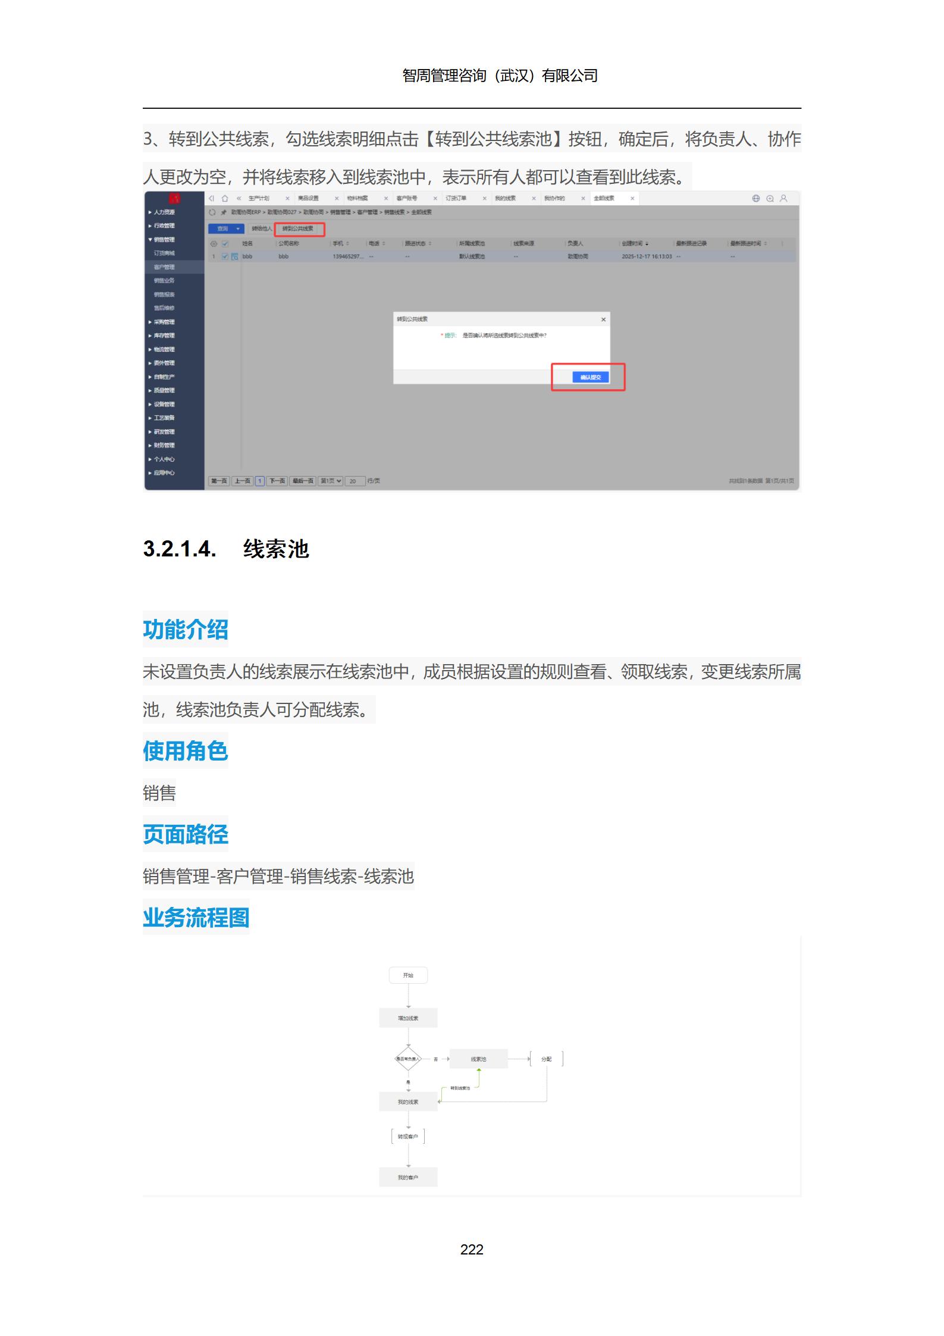Open detail icon on the bbb row
This screenshot has height=1336, width=944.
pyautogui.click(x=234, y=256)
